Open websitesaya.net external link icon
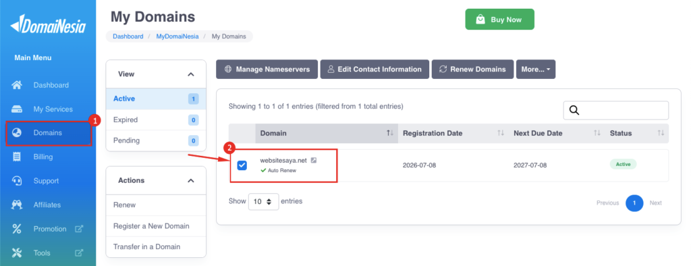 pos(313,160)
